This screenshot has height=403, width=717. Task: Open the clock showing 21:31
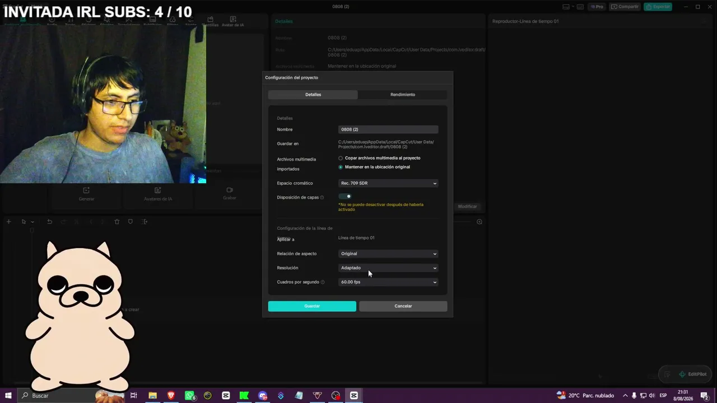[x=683, y=396]
